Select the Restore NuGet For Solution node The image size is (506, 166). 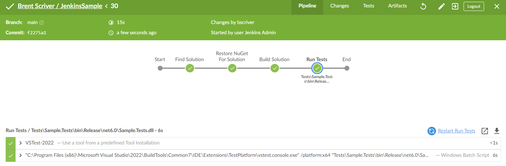pos(232,68)
